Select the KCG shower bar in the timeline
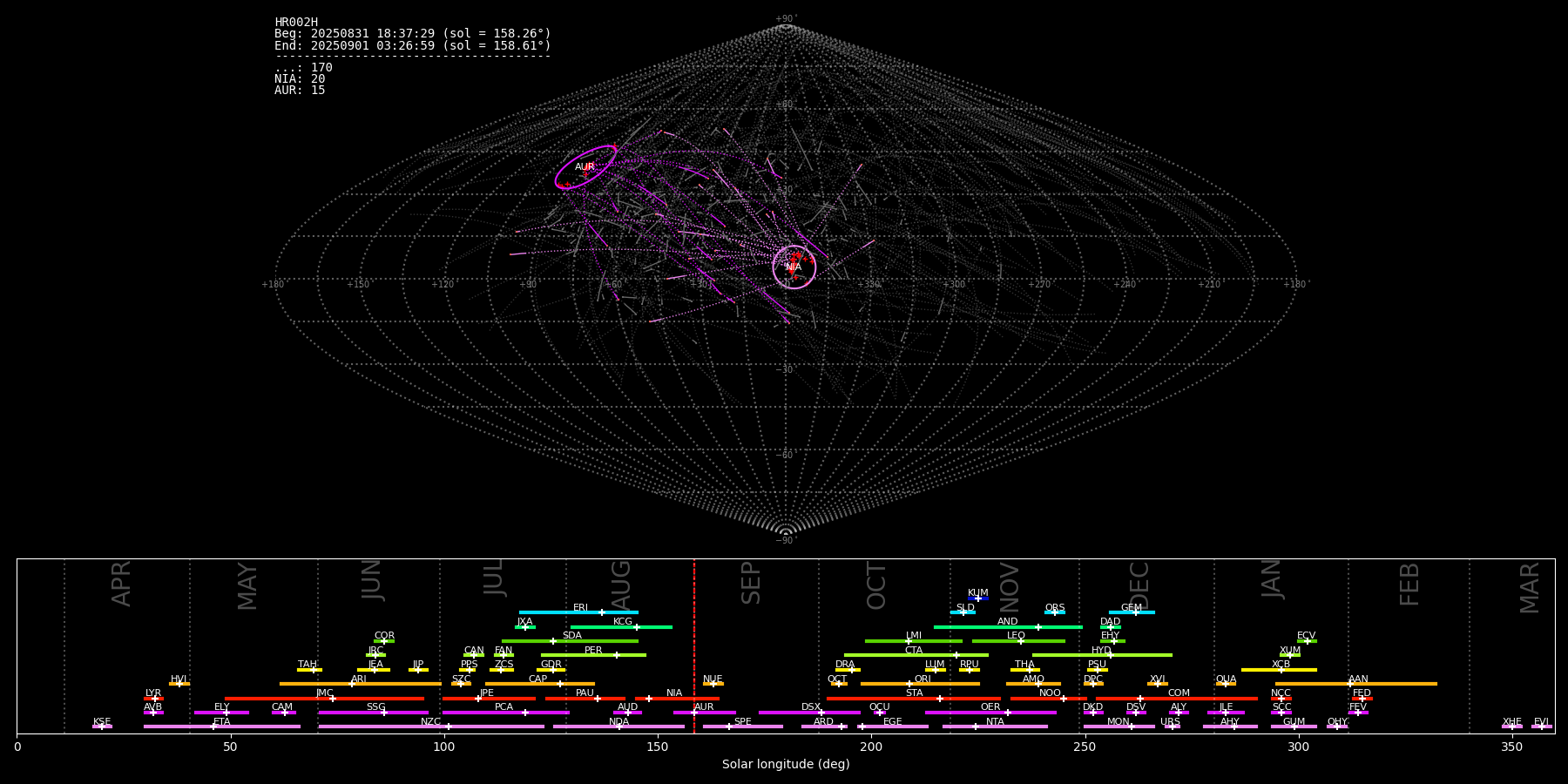 [x=621, y=627]
